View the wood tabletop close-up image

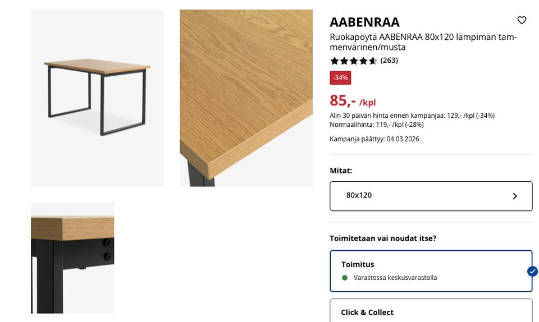point(246,98)
